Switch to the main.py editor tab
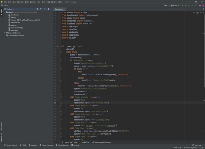 [59, 9]
